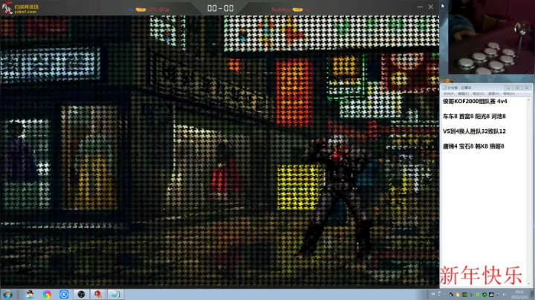Viewport: 535px width, 300px height.
Task: Open the 帮助(H) menu in Notepad
Action: pos(509,94)
